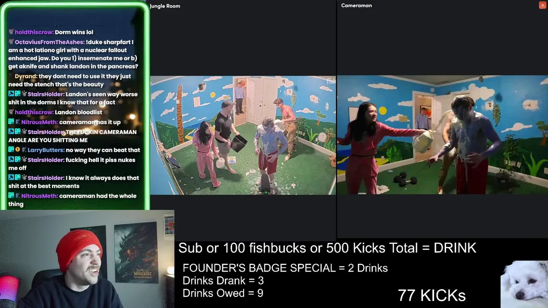Click the 'Landon bloodlist' chat message
This screenshot has height=308, width=548.
[78, 112]
